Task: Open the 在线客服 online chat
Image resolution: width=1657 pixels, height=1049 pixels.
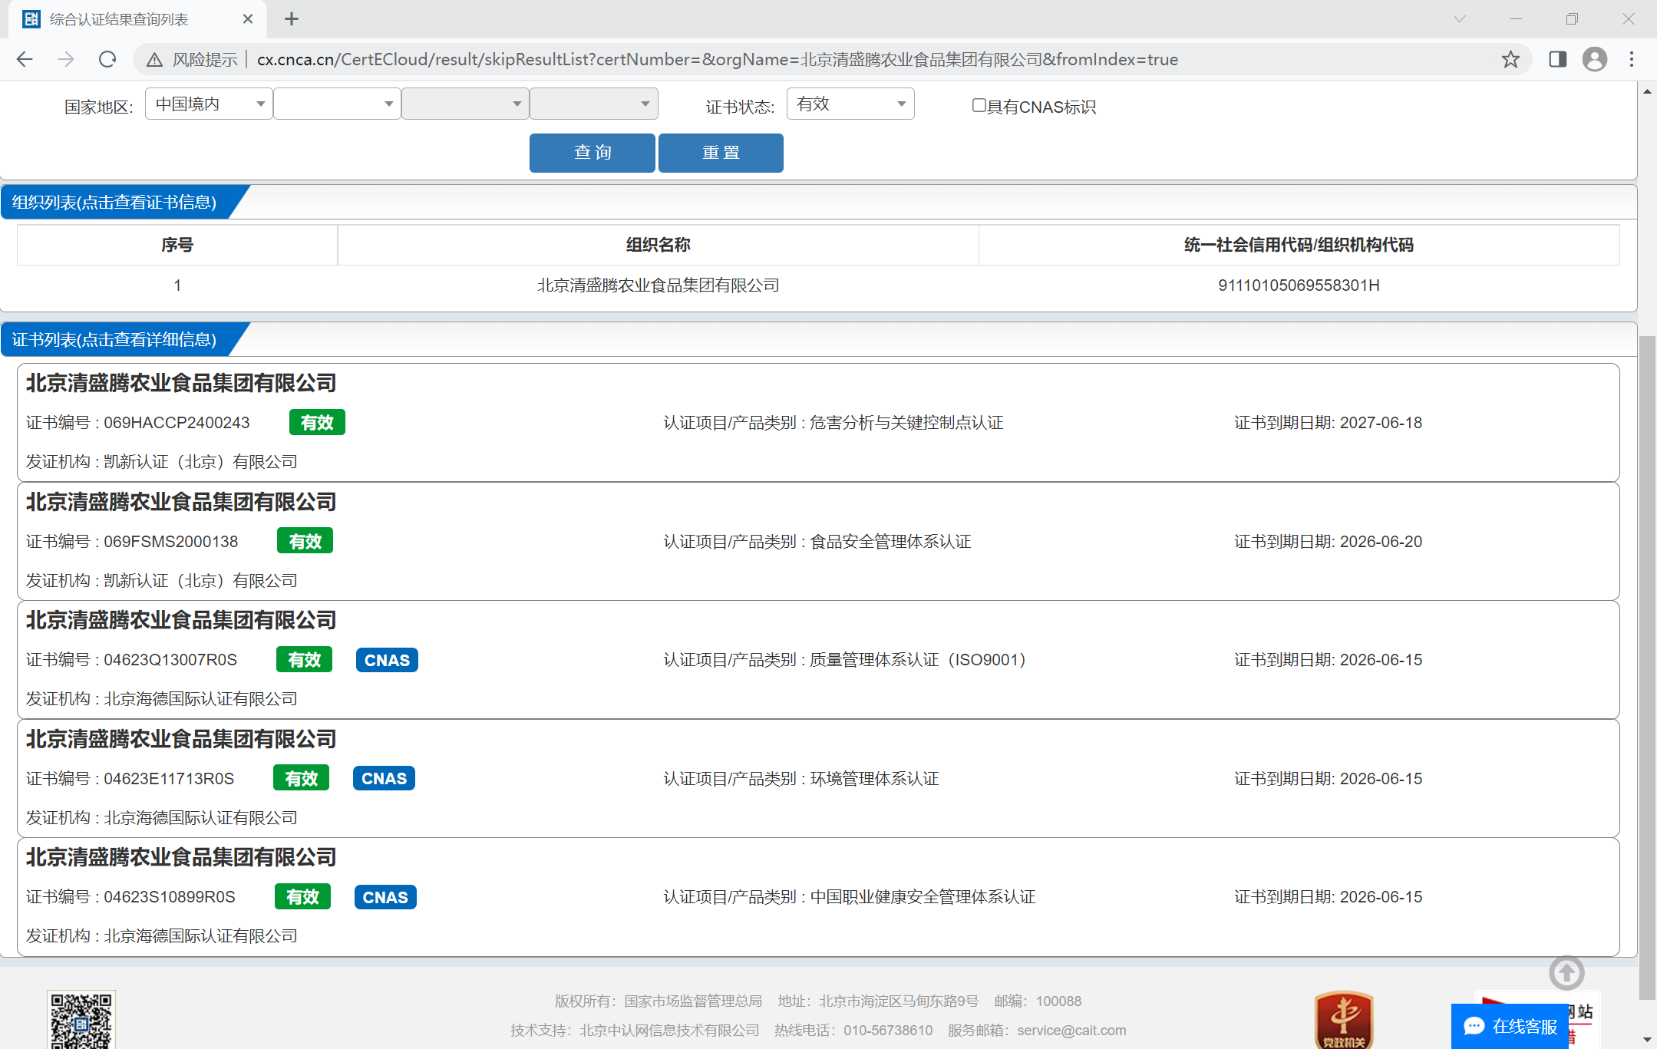Action: [1510, 1026]
